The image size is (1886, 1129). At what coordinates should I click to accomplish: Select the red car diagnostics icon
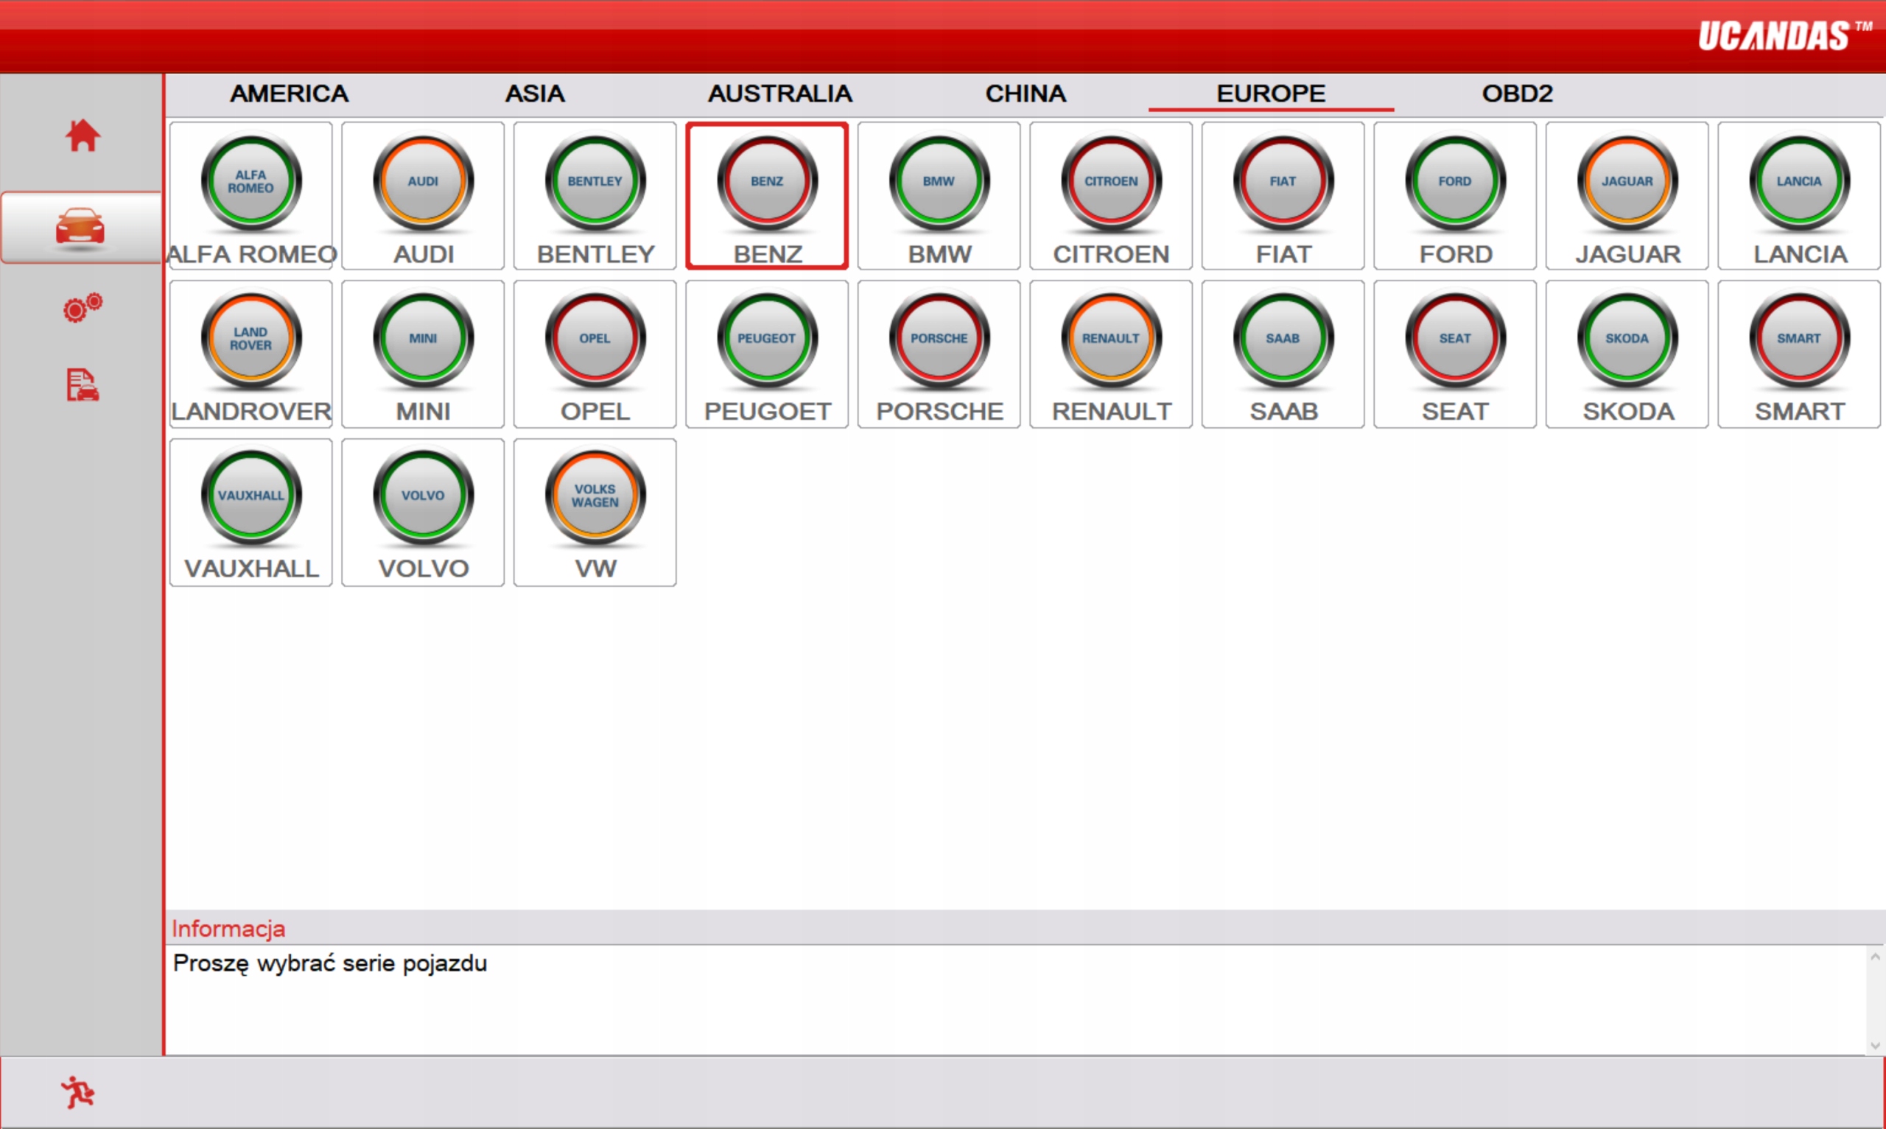[80, 227]
